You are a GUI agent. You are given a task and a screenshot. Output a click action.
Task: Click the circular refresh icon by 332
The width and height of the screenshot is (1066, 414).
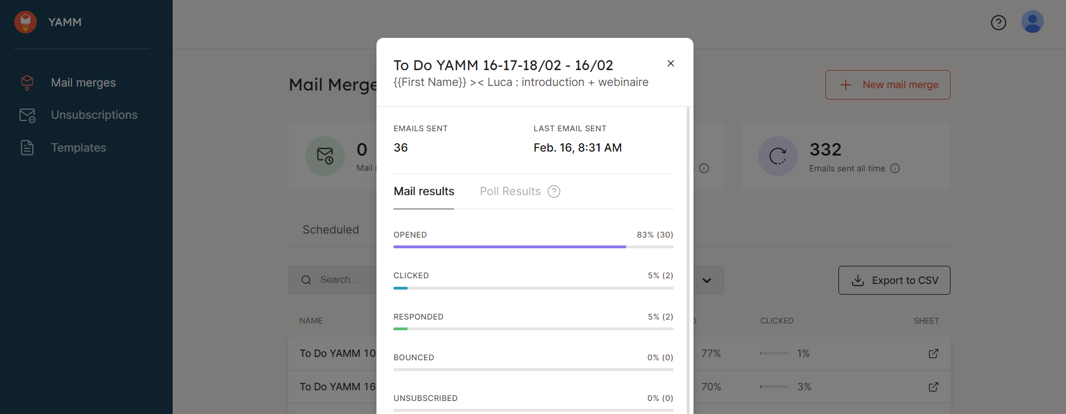click(778, 156)
